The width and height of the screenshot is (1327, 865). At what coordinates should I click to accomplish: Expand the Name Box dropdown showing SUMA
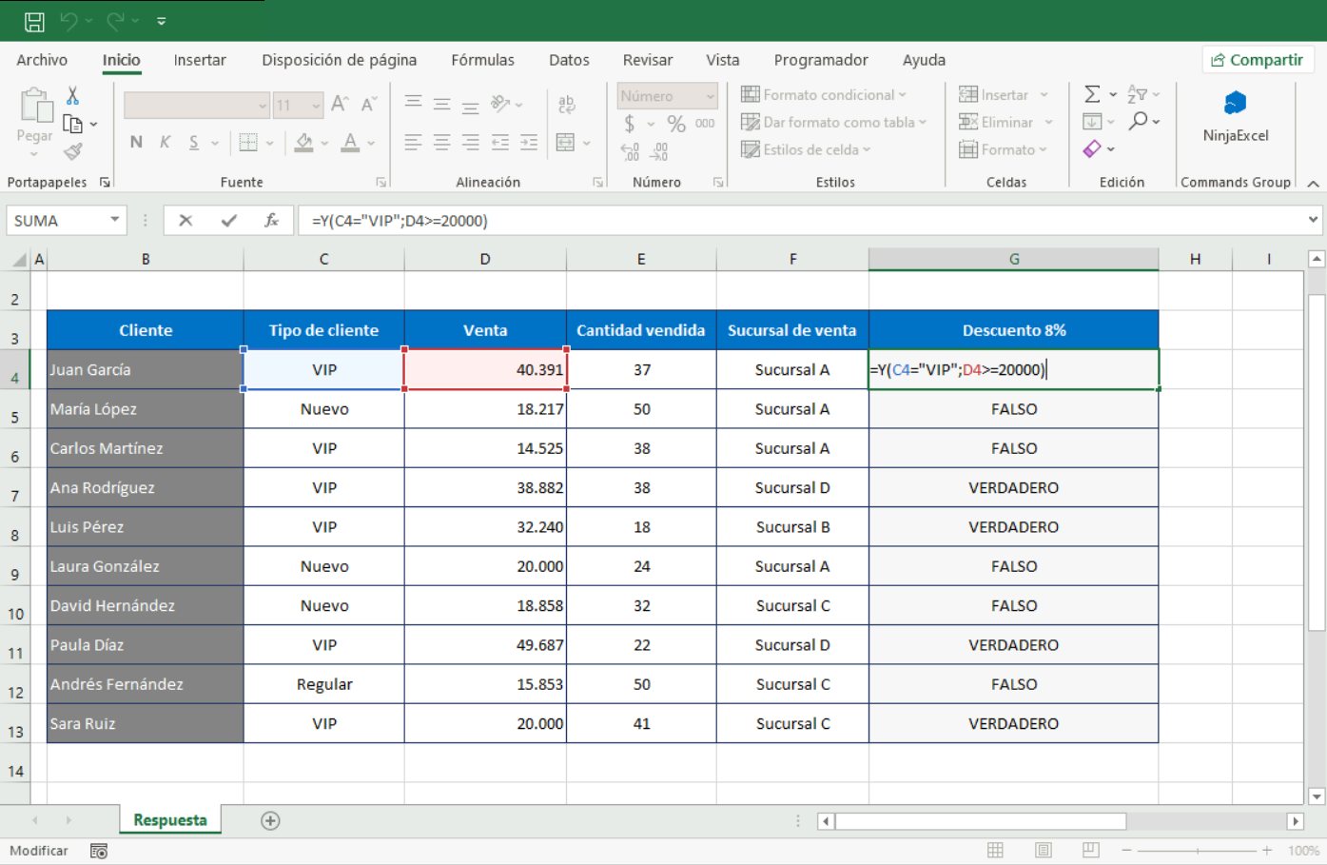pos(114,221)
